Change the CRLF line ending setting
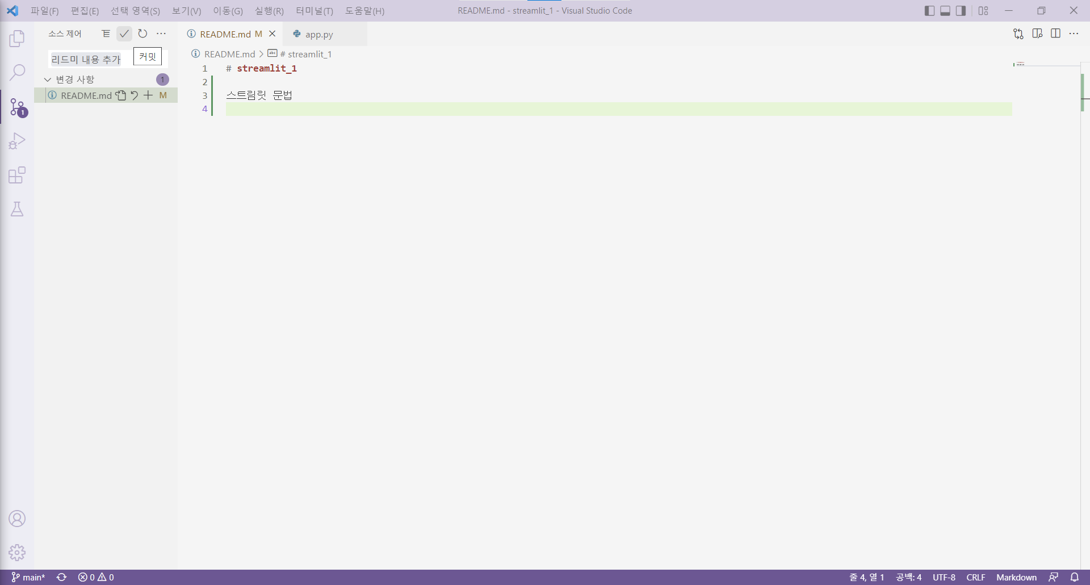This screenshot has width=1090, height=585. [x=976, y=577]
